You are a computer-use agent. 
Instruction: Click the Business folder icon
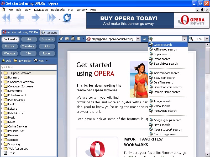[x=6, y=77]
